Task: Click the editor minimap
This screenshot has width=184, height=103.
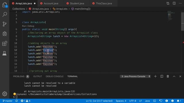Action: pos(171,16)
